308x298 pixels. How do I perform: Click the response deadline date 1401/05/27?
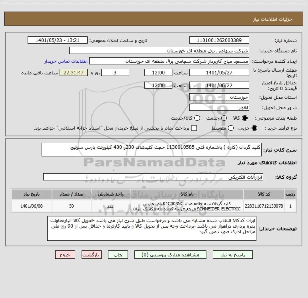(x=219, y=73)
